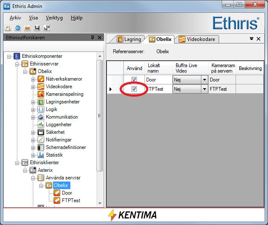Collapse the Ethiriskomponenter tree node

(x=9, y=57)
